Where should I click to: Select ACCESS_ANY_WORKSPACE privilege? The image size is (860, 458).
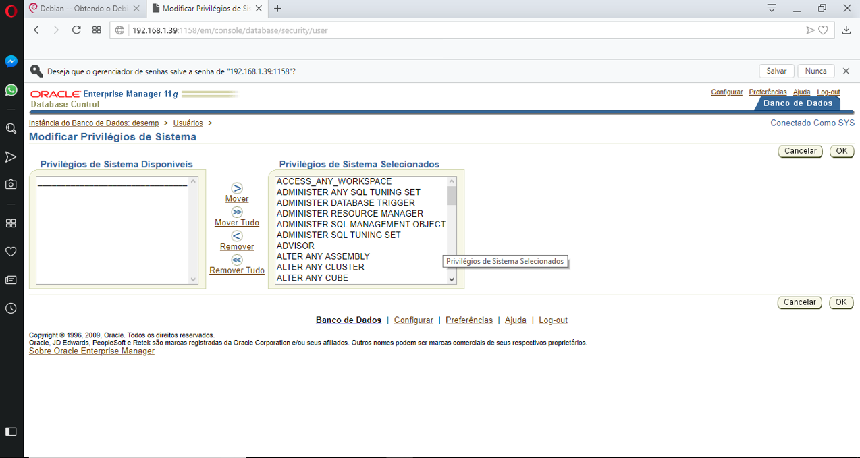(334, 181)
